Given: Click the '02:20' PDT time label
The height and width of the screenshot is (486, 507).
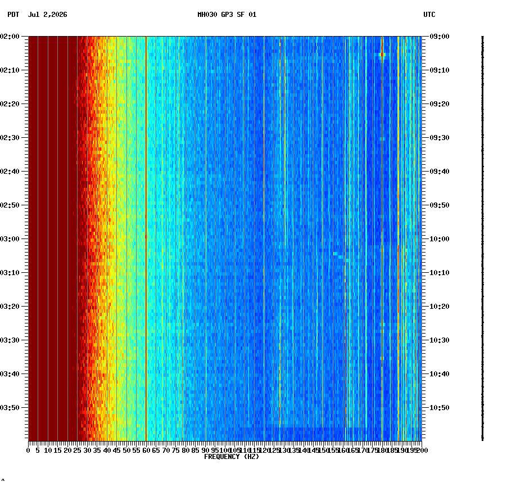Looking at the screenshot, I should pos(10,104).
